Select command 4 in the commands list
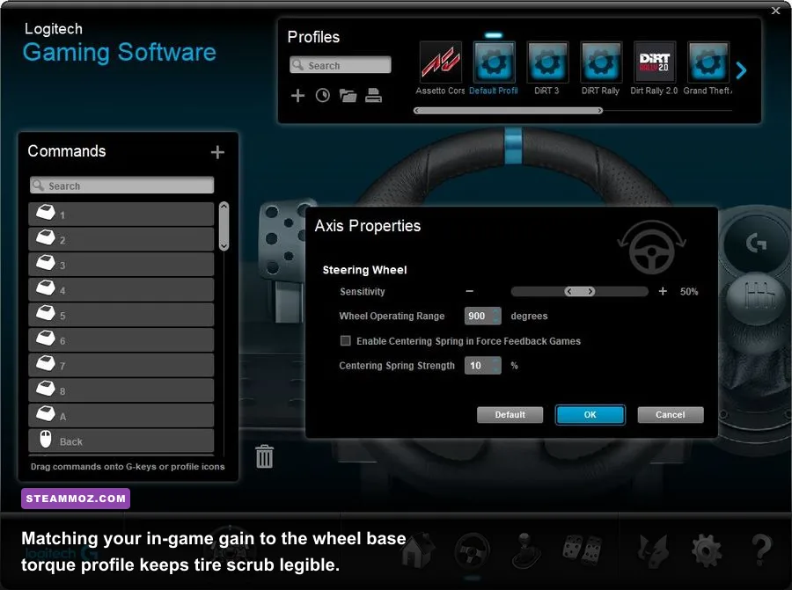The width and height of the screenshot is (792, 590). pos(121,289)
